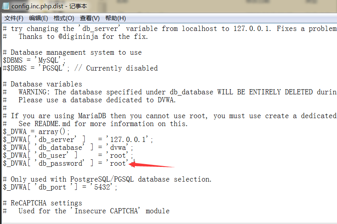The height and width of the screenshot is (224, 337).
Task: Place cursor in the '127.0.0.1' db_server value
Action: click(x=130, y=140)
